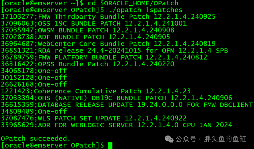Select the 35965629 ADR FOR WEBLOGIC SERVER line
The height and width of the screenshot is (149, 254).
[116, 125]
